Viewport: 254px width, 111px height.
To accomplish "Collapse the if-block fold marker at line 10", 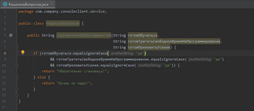I will [17, 65].
